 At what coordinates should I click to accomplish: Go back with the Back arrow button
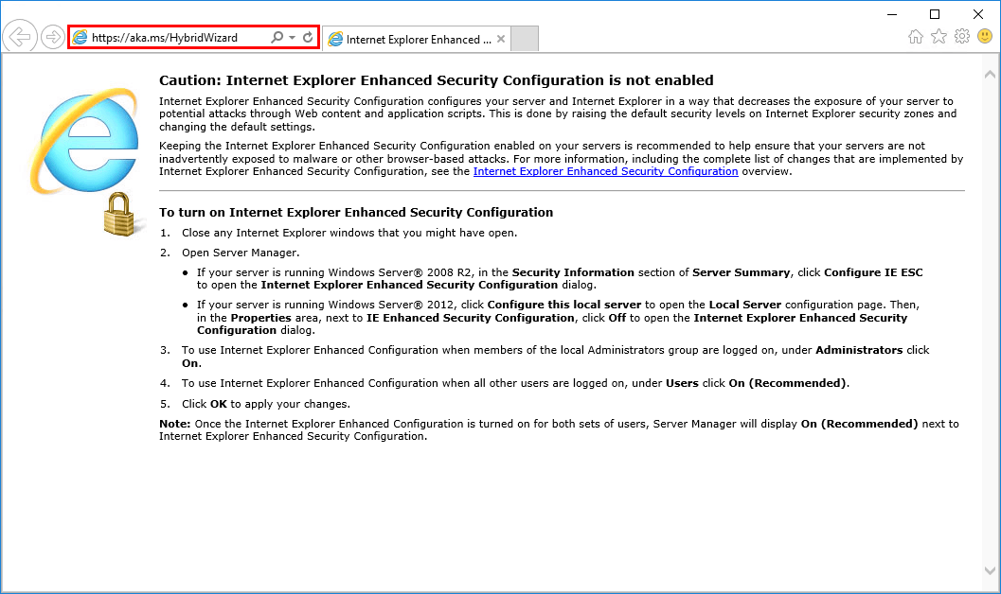(20, 37)
